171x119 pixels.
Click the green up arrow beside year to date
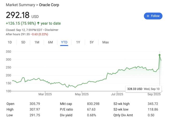[38, 23]
